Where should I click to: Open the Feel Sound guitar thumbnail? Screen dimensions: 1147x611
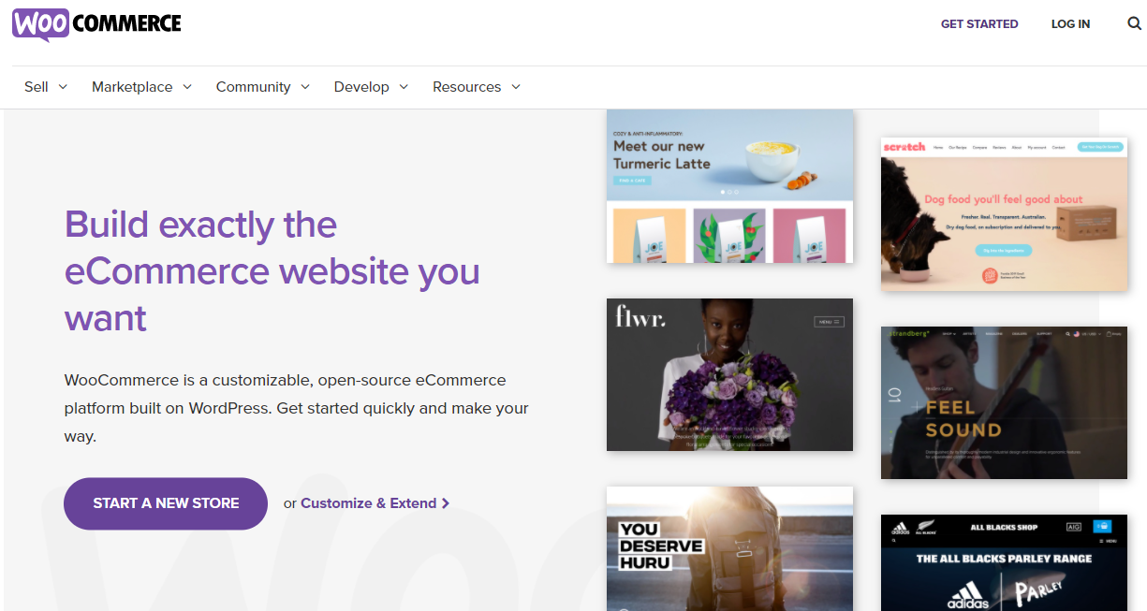point(1004,402)
